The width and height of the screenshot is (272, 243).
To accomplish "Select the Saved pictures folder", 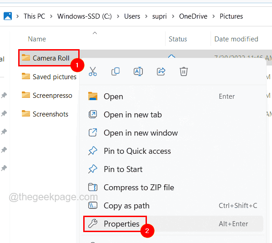I will (x=49, y=77).
